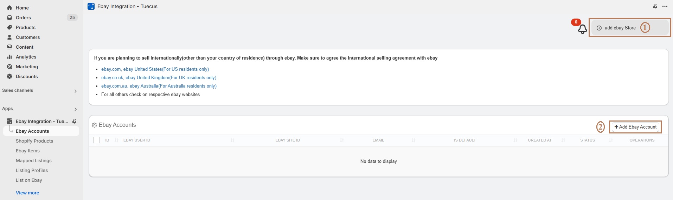Open the ebay United Kingdom link
Screen dimensions: 673x200
point(159,77)
